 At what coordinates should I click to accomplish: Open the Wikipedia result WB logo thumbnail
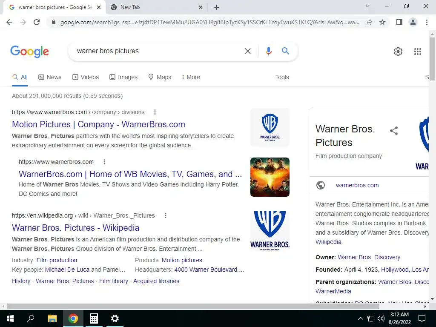pos(270,230)
